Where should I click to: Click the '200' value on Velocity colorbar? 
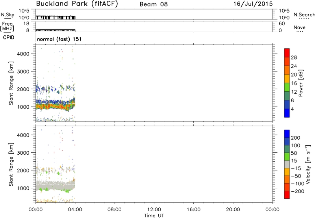(x=296, y=138)
